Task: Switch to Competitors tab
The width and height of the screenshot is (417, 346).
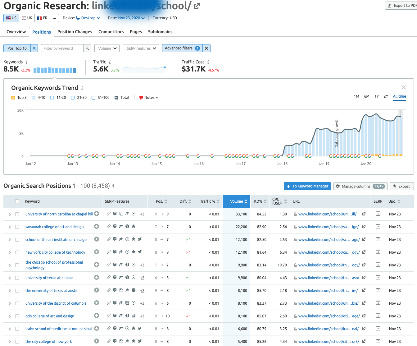Action: tap(111, 32)
